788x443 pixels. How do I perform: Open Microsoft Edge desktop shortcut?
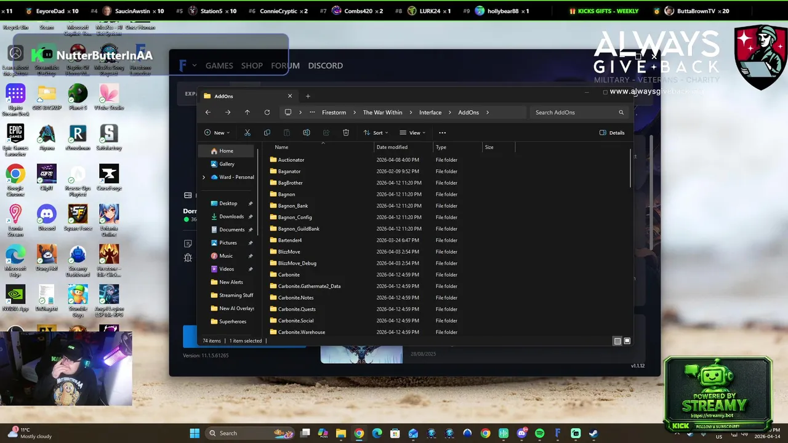(x=15, y=261)
